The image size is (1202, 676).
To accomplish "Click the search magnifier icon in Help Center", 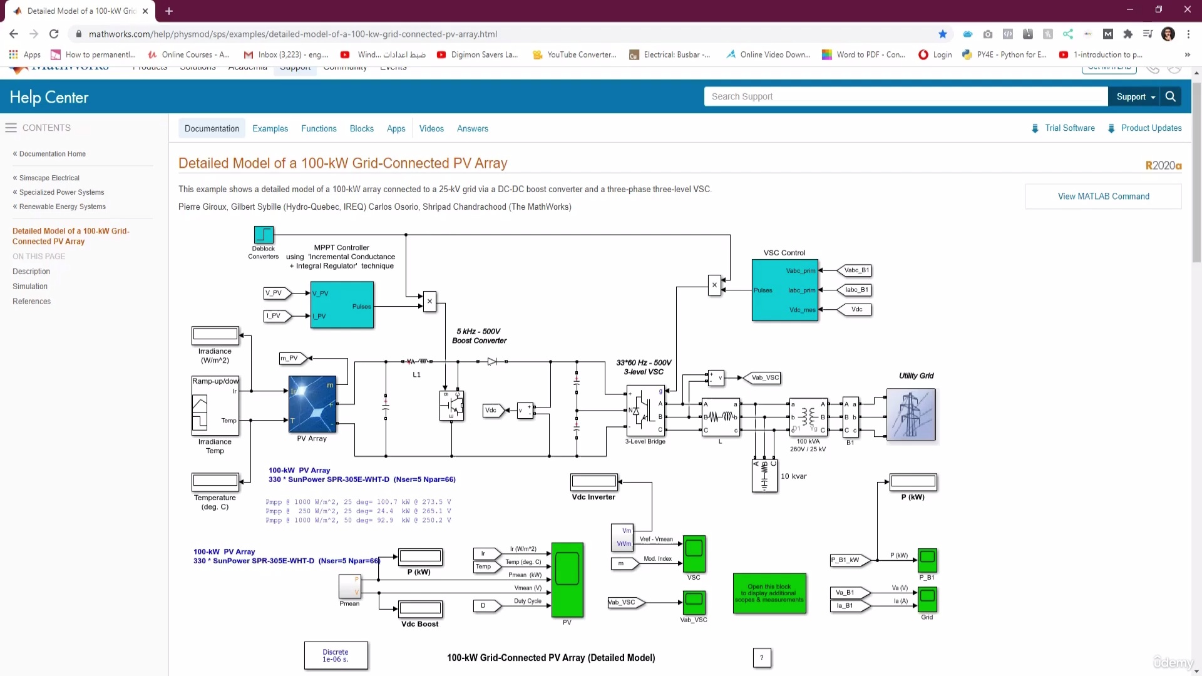I will click(1170, 96).
